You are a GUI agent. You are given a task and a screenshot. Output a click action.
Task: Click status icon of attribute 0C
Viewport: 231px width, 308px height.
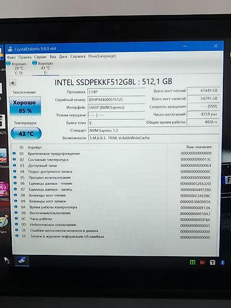pos(16,219)
